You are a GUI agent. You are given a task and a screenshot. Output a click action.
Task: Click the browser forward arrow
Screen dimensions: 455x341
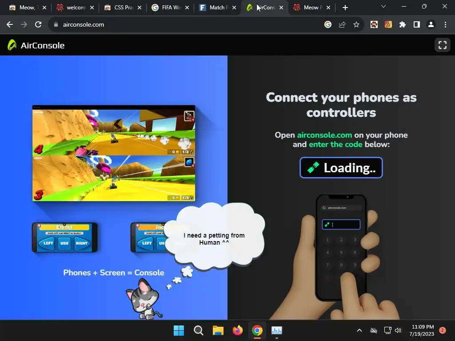coord(24,25)
